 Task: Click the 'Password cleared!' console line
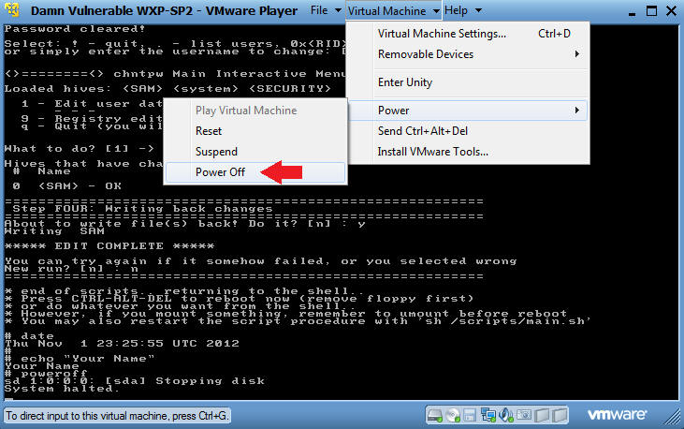(x=75, y=29)
